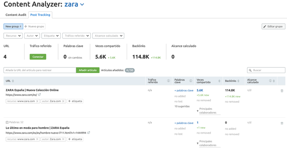287x150 pixels.
Task: Add a Nuevo grupo
Action: pyautogui.click(x=34, y=26)
